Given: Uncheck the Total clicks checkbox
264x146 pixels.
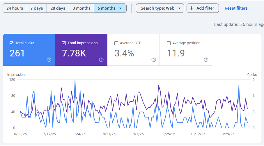Looking at the screenshot, I should pos(12,43).
